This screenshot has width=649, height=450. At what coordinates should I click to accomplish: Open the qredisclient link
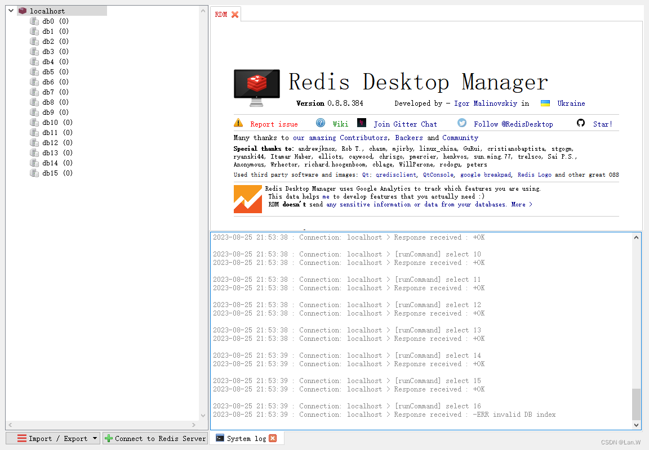[396, 175]
